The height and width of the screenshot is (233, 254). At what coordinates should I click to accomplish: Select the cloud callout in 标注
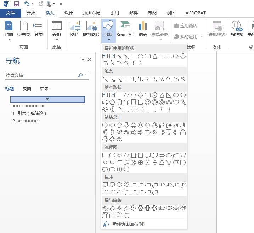pos(126,185)
